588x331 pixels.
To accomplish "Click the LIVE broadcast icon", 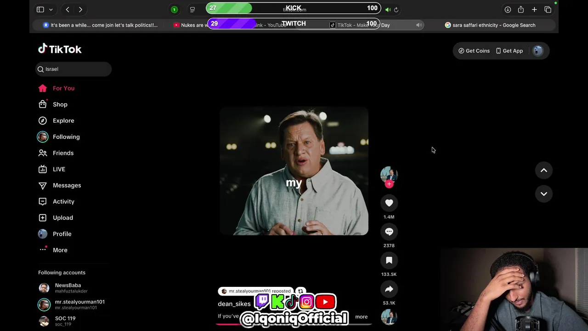I will [43, 169].
